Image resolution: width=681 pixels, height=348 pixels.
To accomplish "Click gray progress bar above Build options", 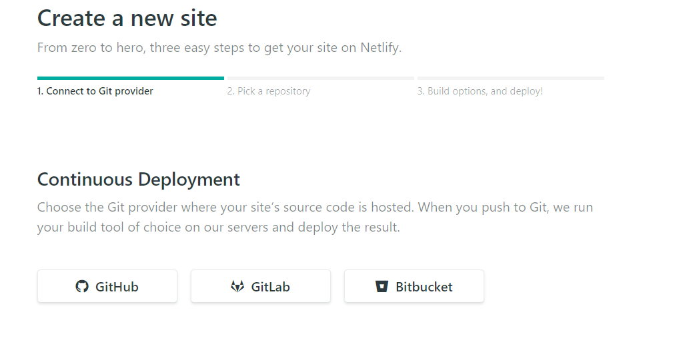I will coord(511,78).
